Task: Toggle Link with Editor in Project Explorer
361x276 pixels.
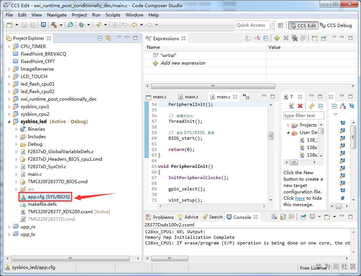Action: (108, 38)
